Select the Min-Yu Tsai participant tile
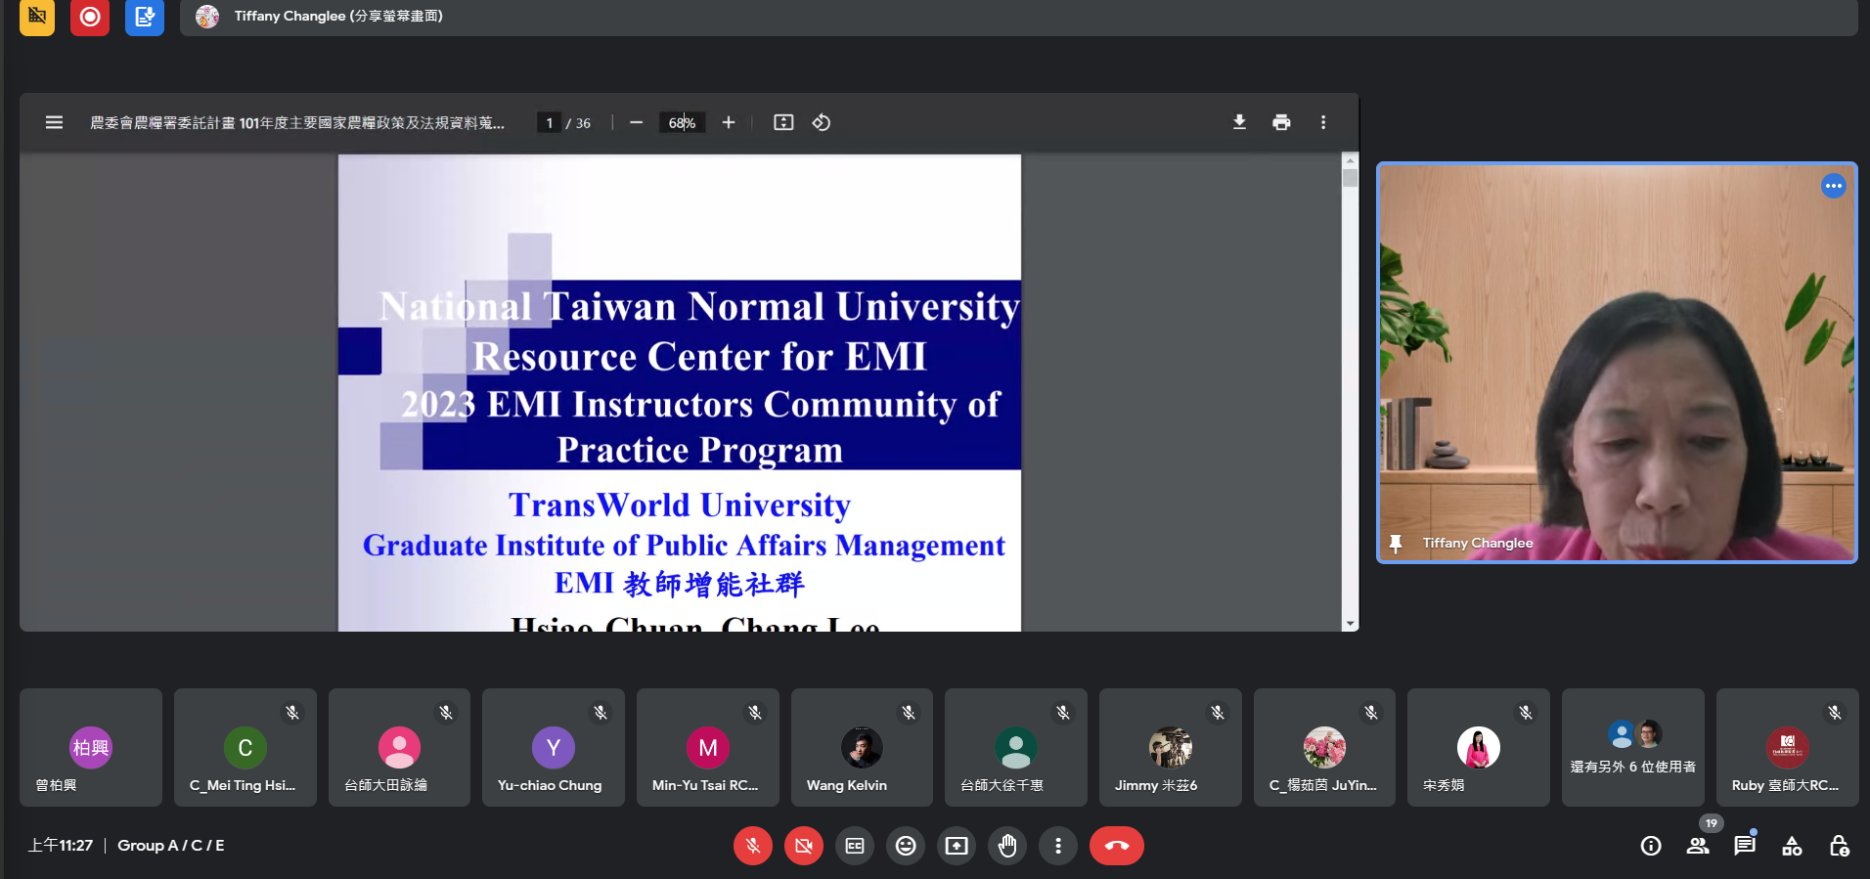The height and width of the screenshot is (879, 1870). pos(708,747)
